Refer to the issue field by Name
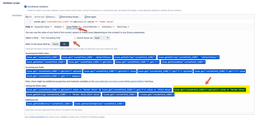The height and width of the screenshot is (118, 259). click(x=55, y=44)
